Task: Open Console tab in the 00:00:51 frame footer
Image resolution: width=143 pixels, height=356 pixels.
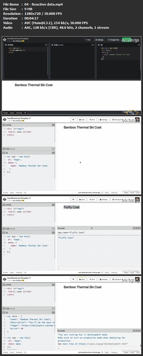Action: click(6, 113)
